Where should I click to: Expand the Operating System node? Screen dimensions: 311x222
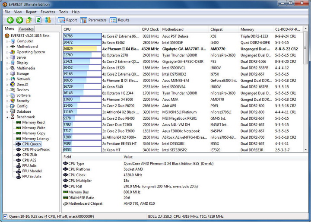pos(7,52)
